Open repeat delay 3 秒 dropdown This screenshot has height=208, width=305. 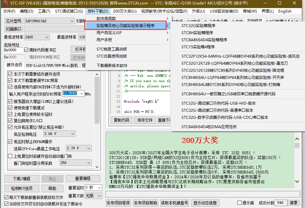point(99,188)
